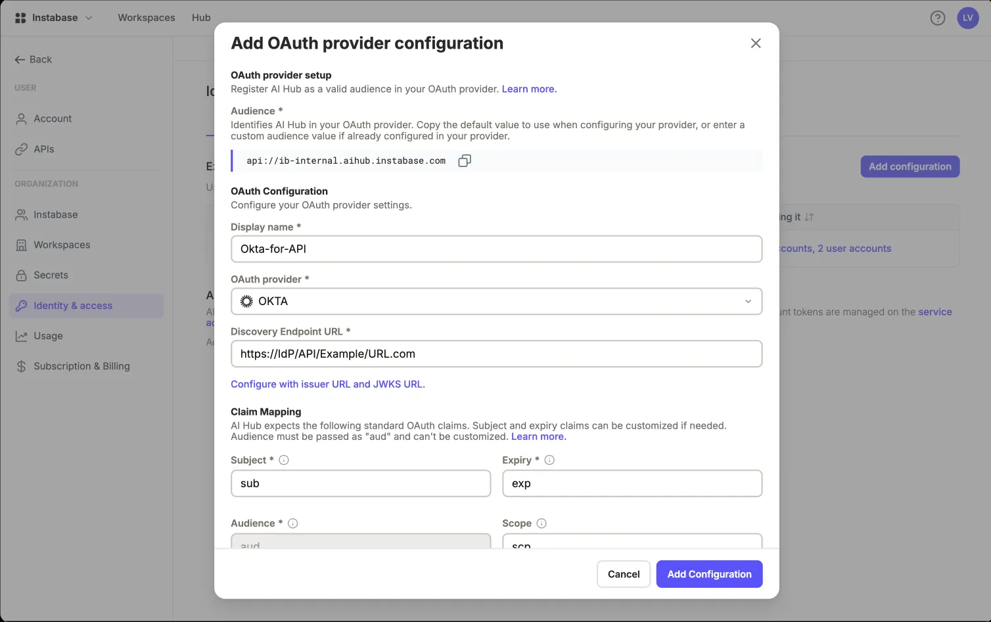Open the service link in background page
991x622 pixels.
(935, 312)
